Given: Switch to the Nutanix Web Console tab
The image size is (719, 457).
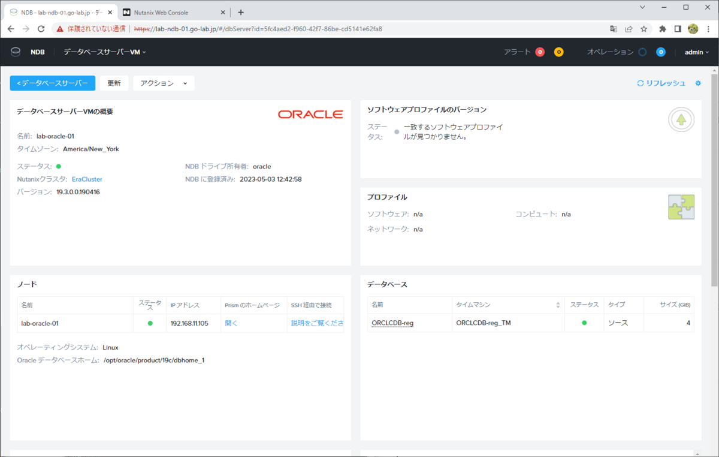Looking at the screenshot, I should pyautogui.click(x=174, y=12).
